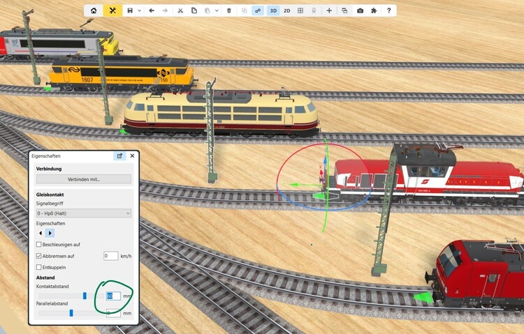Viewport: 524px width, 334px height.
Task: Redo with the right arrow icon
Action: coord(165,10)
